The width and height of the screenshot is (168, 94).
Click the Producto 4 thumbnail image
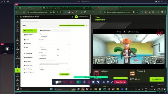click(x=132, y=73)
